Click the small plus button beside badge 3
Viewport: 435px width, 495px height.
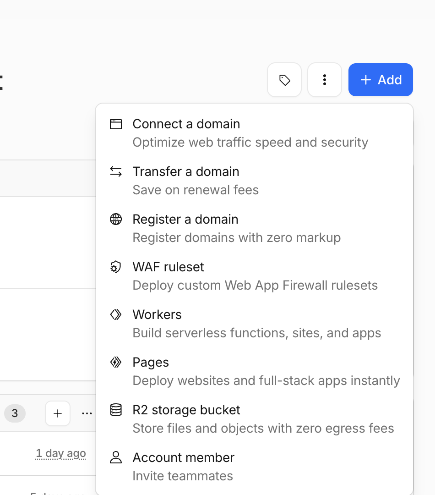58,413
